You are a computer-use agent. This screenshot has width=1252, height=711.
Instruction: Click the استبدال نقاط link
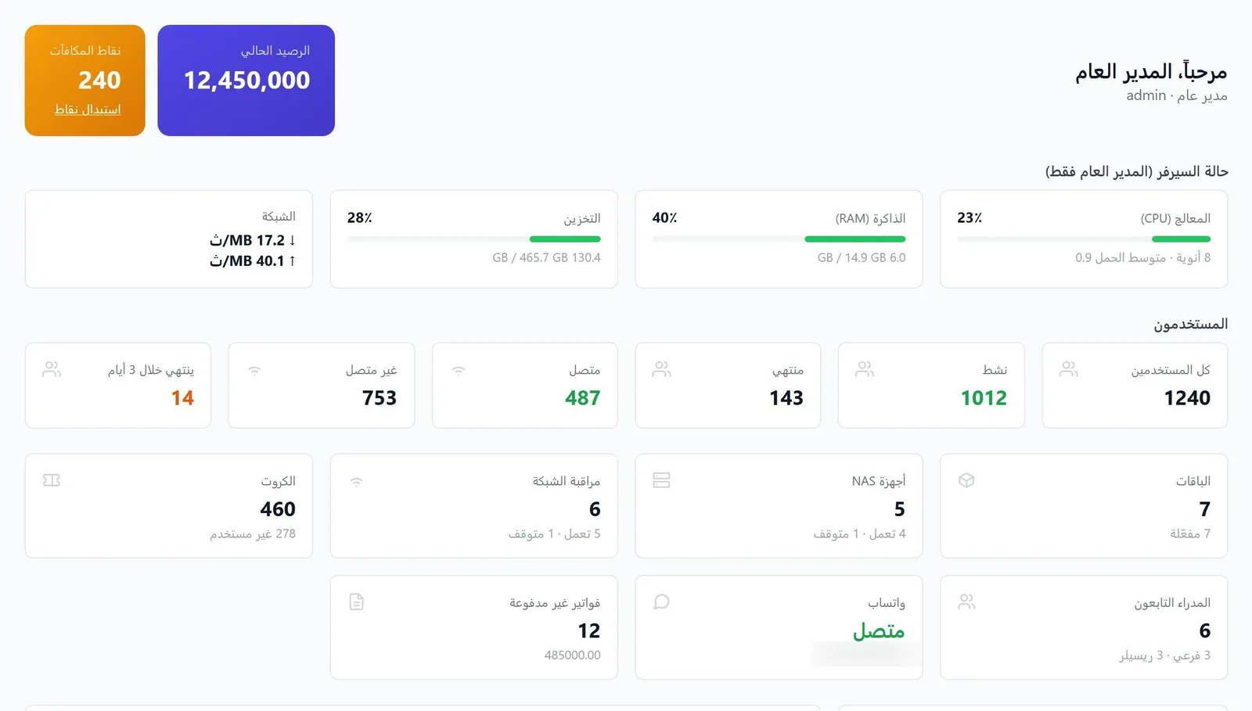(88, 110)
